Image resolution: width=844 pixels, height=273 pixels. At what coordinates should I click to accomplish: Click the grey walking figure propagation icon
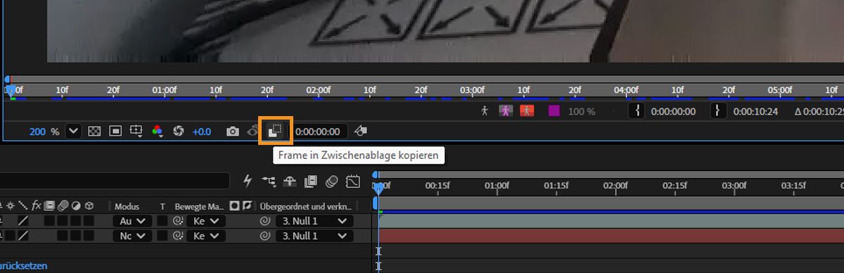click(x=485, y=111)
